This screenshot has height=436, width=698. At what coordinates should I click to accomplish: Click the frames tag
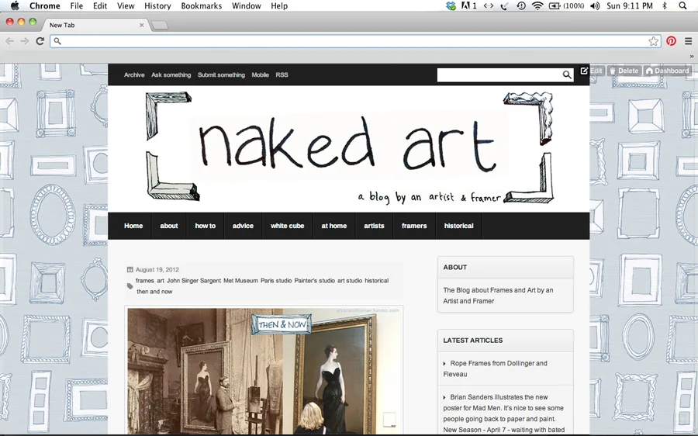[145, 281]
